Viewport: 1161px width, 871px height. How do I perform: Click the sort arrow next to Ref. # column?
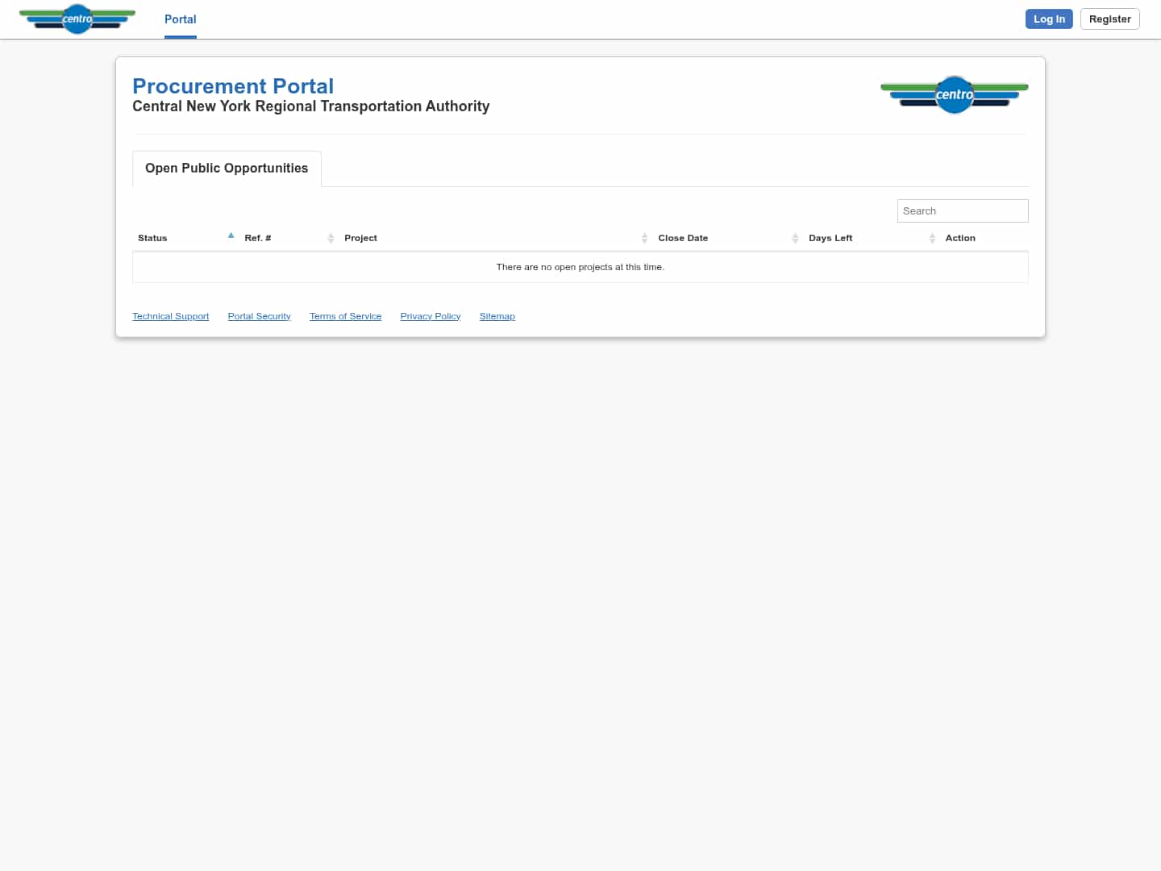(331, 238)
